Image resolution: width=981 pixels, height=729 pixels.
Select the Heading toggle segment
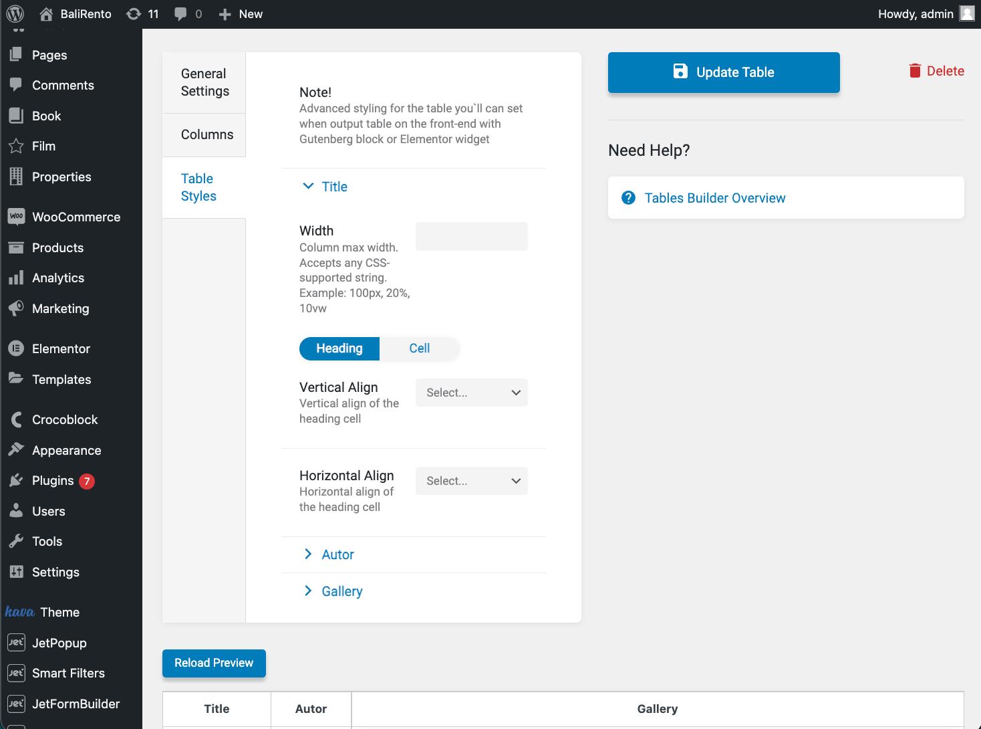point(339,348)
